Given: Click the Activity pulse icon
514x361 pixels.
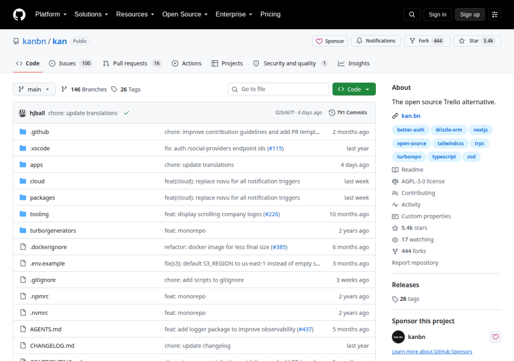Looking at the screenshot, I should [395, 205].
